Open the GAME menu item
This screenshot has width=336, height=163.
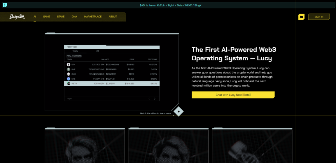[46, 17]
